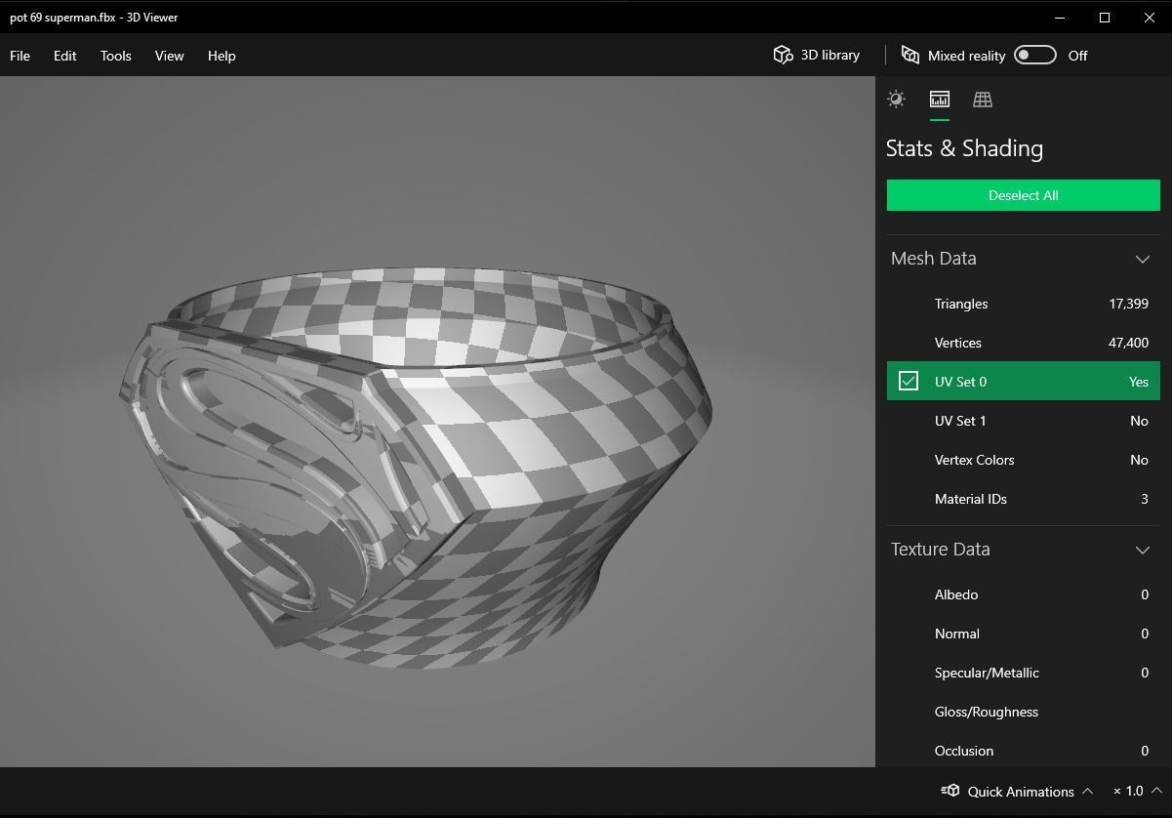The width and height of the screenshot is (1172, 818).
Task: Open the Environment & Lighting tab icon
Action: click(x=896, y=99)
